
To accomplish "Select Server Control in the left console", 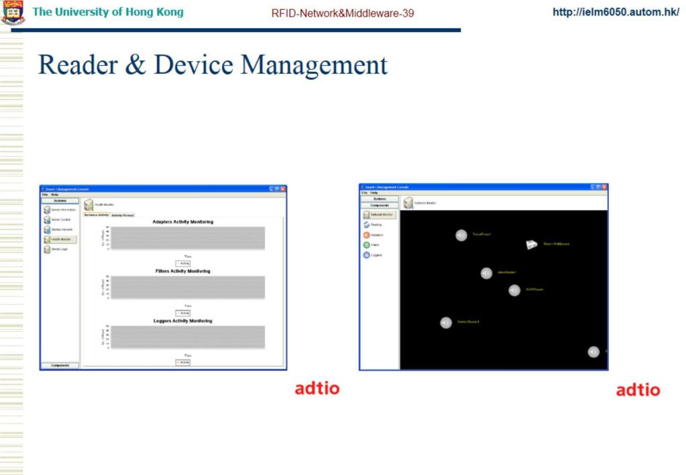I will click(57, 220).
